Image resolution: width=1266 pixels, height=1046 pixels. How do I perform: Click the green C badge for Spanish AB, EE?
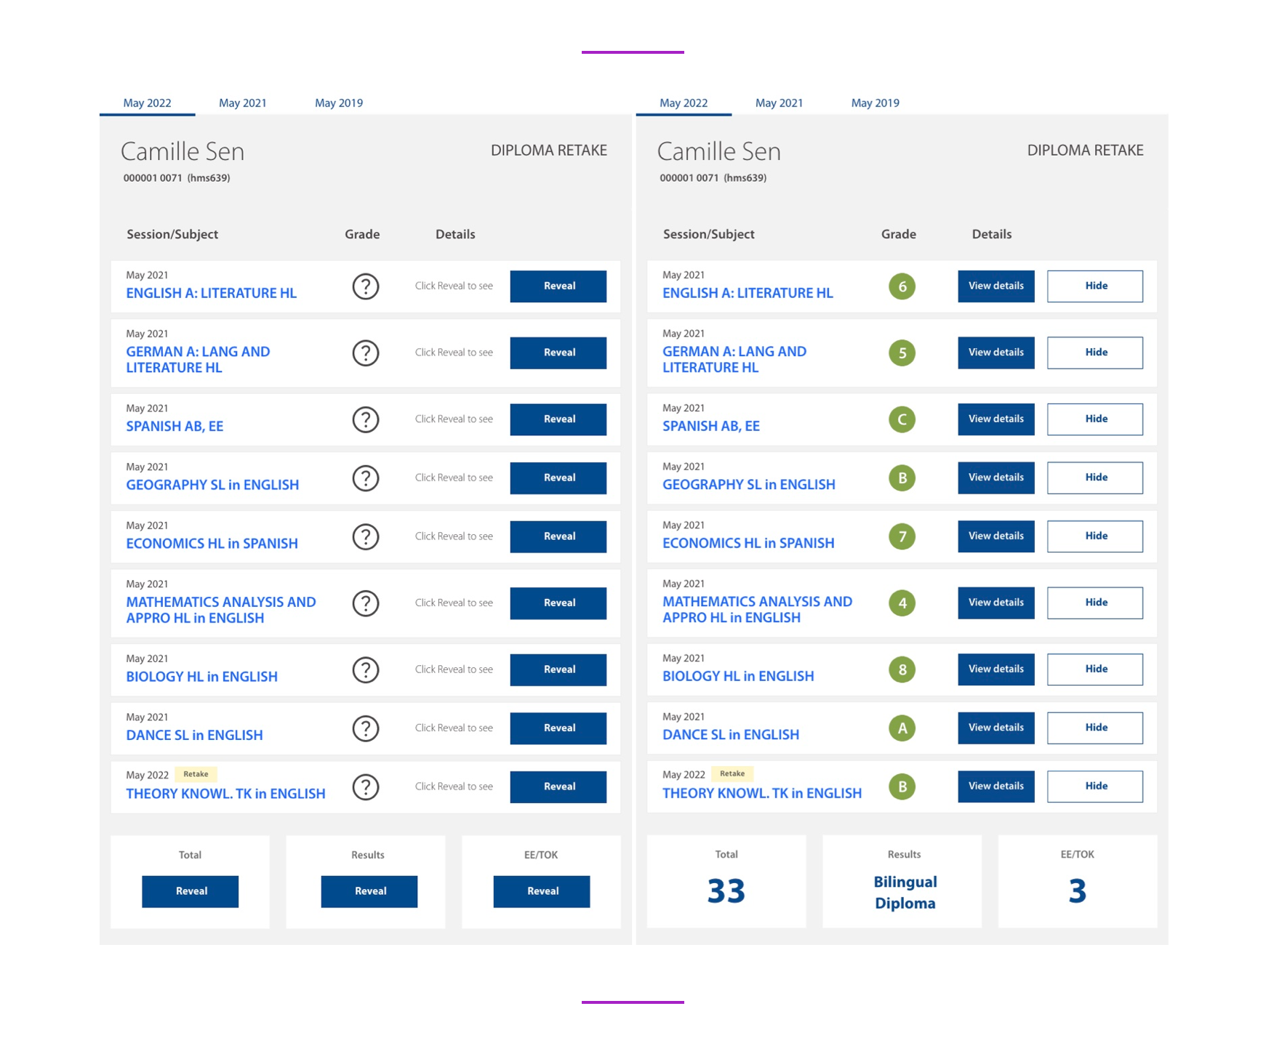[902, 419]
